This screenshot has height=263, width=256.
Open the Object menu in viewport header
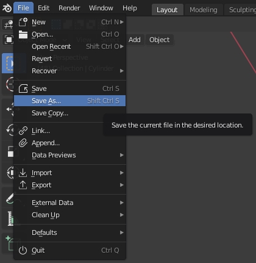pos(160,40)
